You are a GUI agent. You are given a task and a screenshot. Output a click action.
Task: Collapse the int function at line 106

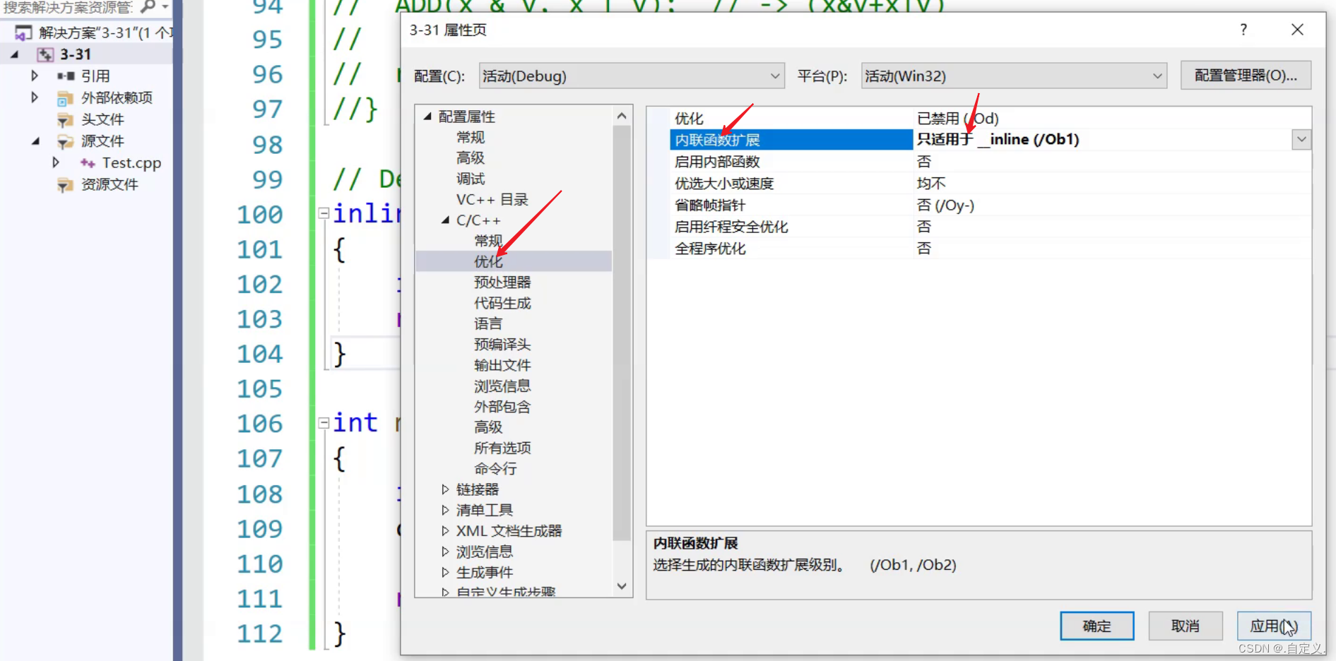point(324,422)
